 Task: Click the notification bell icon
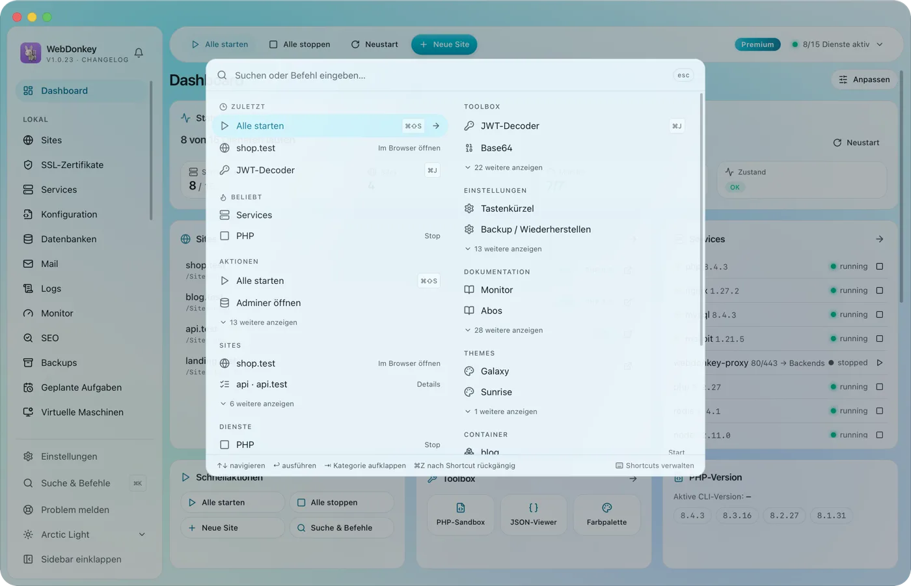[139, 53]
